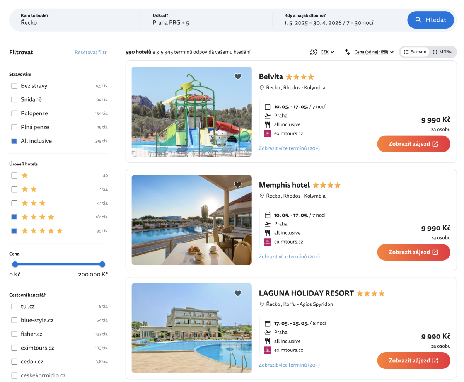Enable the Polopenze checkbox
The image size is (464, 382).
coord(14,113)
